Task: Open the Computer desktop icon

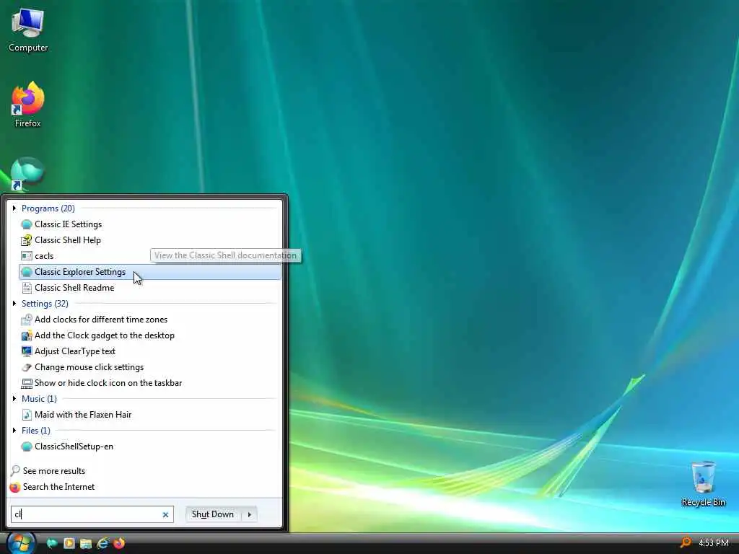Action: tap(28, 30)
